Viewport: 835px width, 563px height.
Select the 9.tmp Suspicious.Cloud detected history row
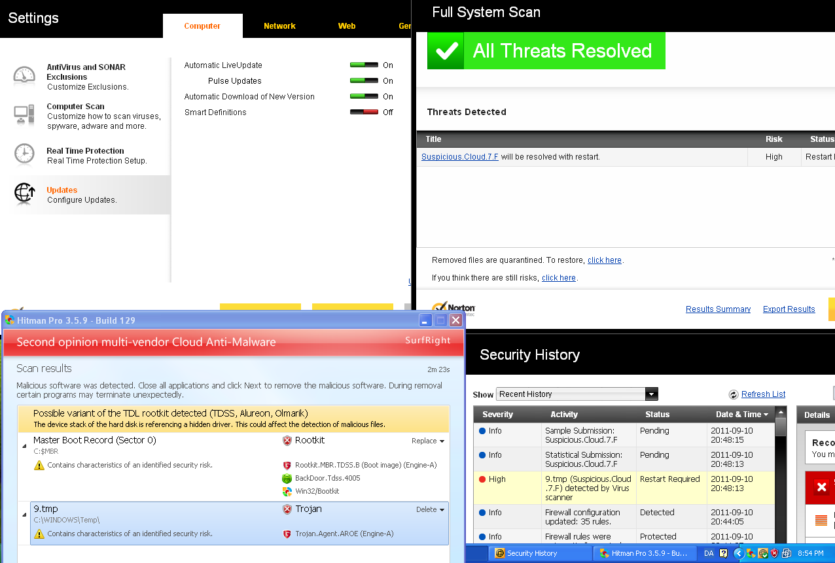pyautogui.click(x=624, y=488)
